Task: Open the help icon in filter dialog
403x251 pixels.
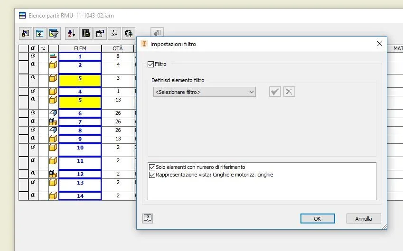Action: point(148,218)
